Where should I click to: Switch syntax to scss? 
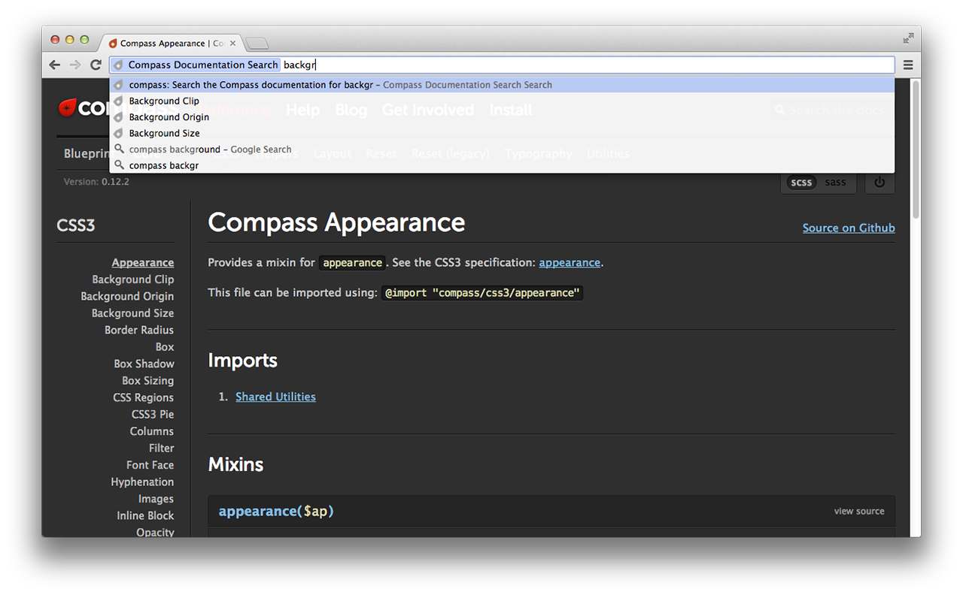coord(801,183)
